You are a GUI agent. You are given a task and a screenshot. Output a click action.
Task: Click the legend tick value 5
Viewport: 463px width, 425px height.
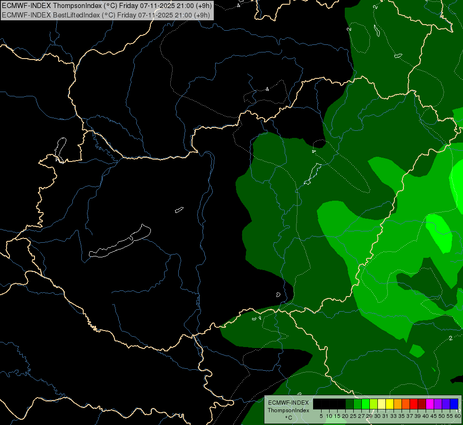[x=321, y=416]
